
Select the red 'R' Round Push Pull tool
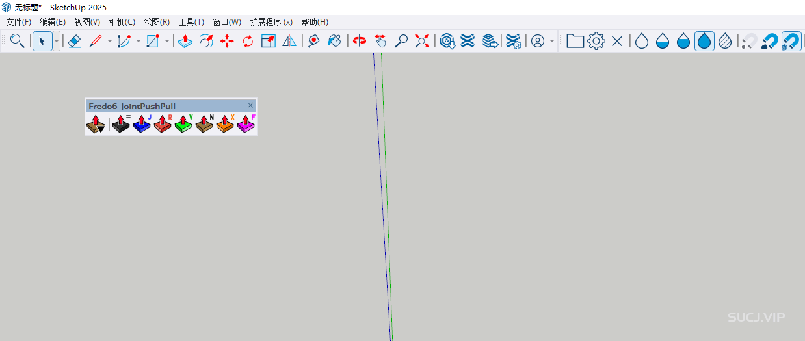[163, 123]
